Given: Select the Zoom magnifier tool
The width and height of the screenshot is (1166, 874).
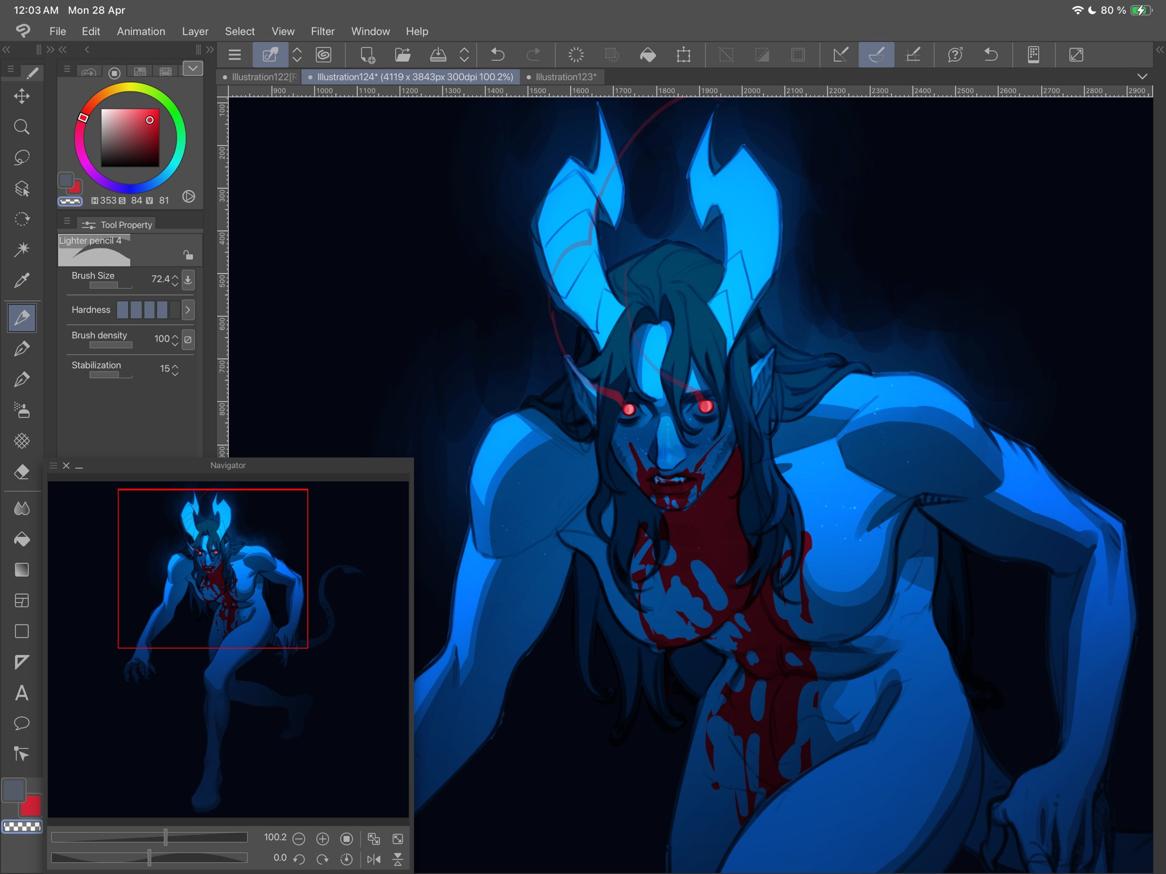Looking at the screenshot, I should (x=22, y=127).
